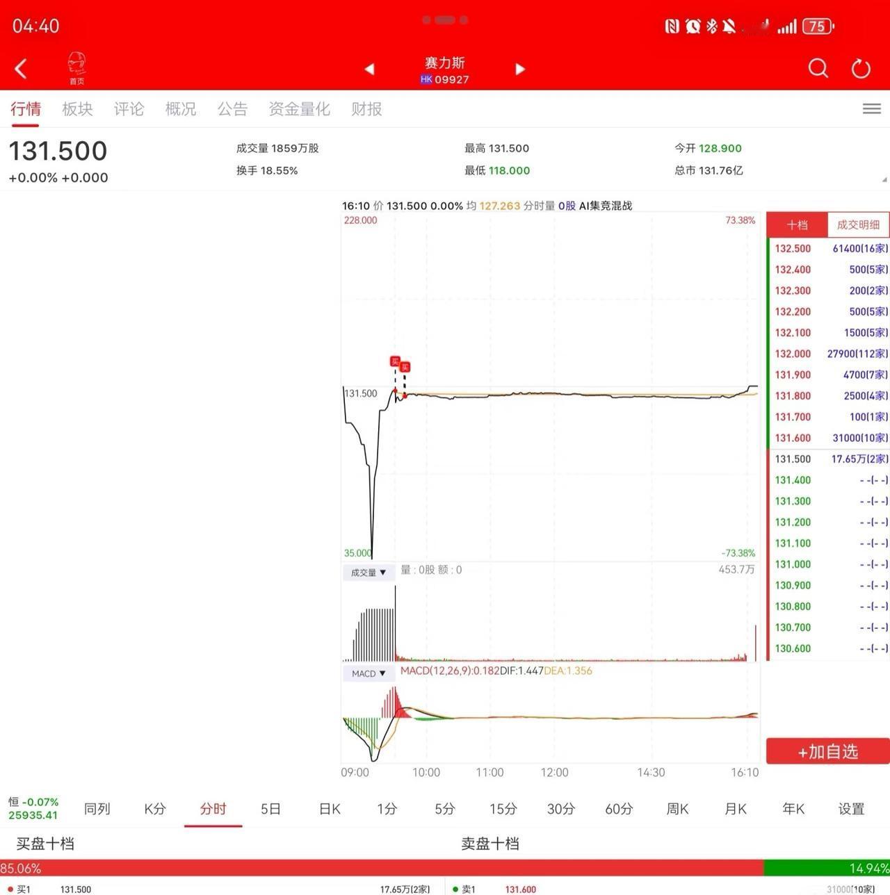Select the 板块 tab
The width and height of the screenshot is (890, 895).
click(x=77, y=108)
